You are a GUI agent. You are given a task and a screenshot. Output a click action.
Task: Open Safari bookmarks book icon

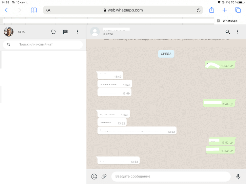coord(34,10)
